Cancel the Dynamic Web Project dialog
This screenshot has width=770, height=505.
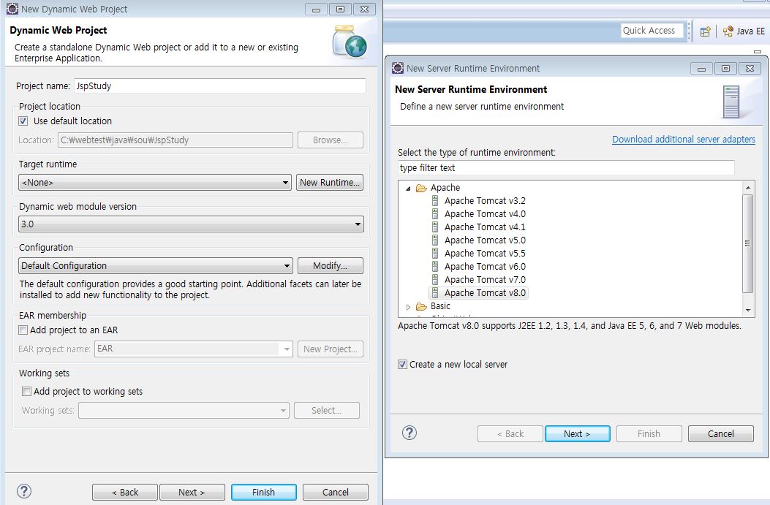point(336,493)
